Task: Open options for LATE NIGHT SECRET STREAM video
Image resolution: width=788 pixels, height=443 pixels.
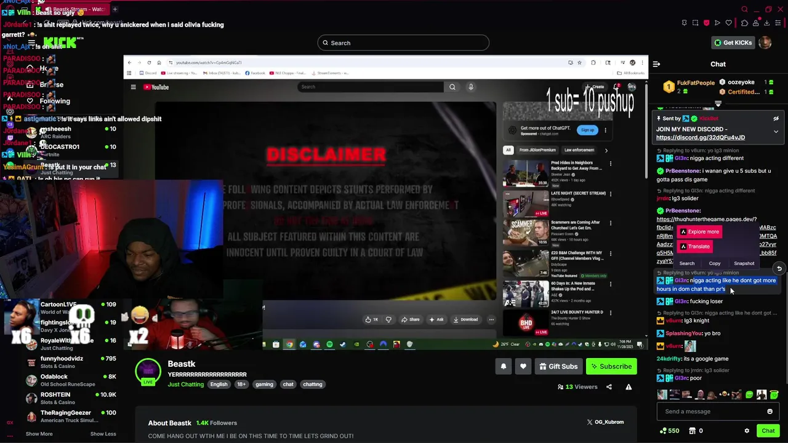Action: (610, 194)
